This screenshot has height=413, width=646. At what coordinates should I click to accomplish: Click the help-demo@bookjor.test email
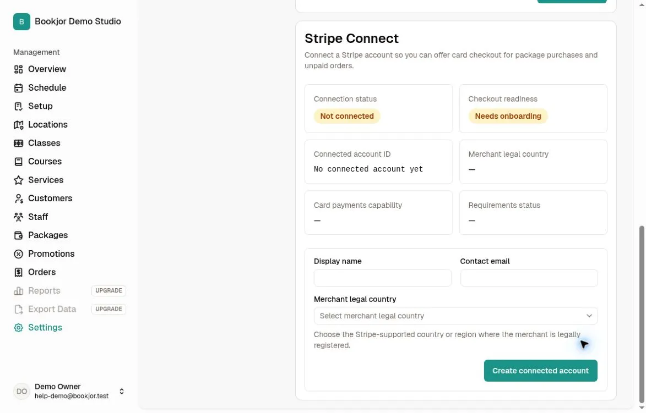(72, 396)
